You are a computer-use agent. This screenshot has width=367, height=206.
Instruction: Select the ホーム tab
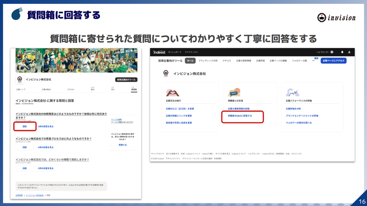[190, 61]
